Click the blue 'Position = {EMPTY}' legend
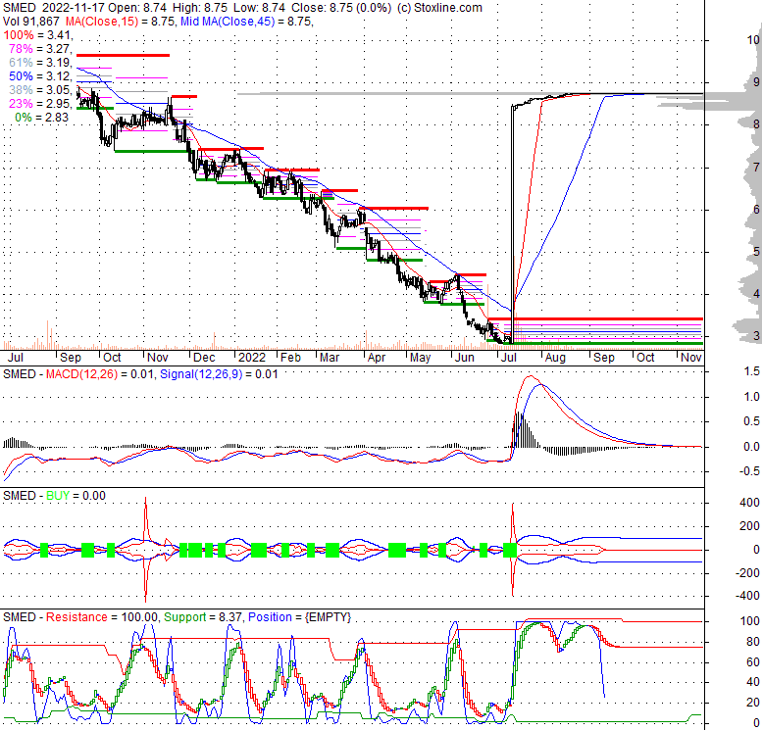Image resolution: width=763 pixels, height=731 pixels. coord(299,617)
